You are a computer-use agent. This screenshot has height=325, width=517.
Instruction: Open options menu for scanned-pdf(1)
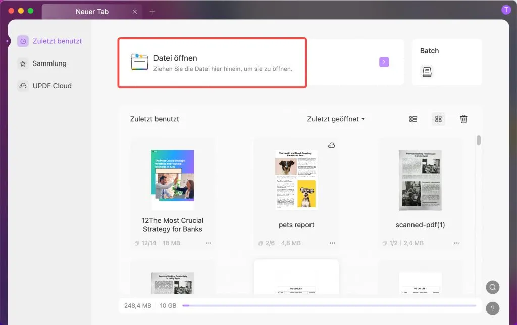click(456, 243)
